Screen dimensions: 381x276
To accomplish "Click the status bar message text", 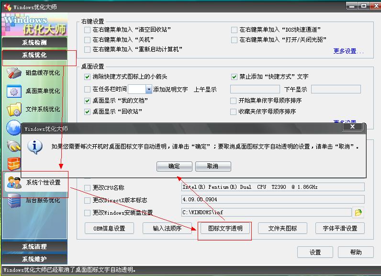I will point(69,270).
